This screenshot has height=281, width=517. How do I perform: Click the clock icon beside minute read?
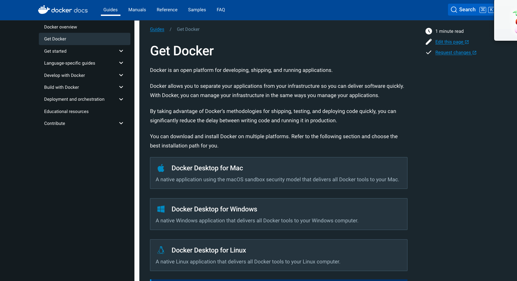tap(429, 31)
